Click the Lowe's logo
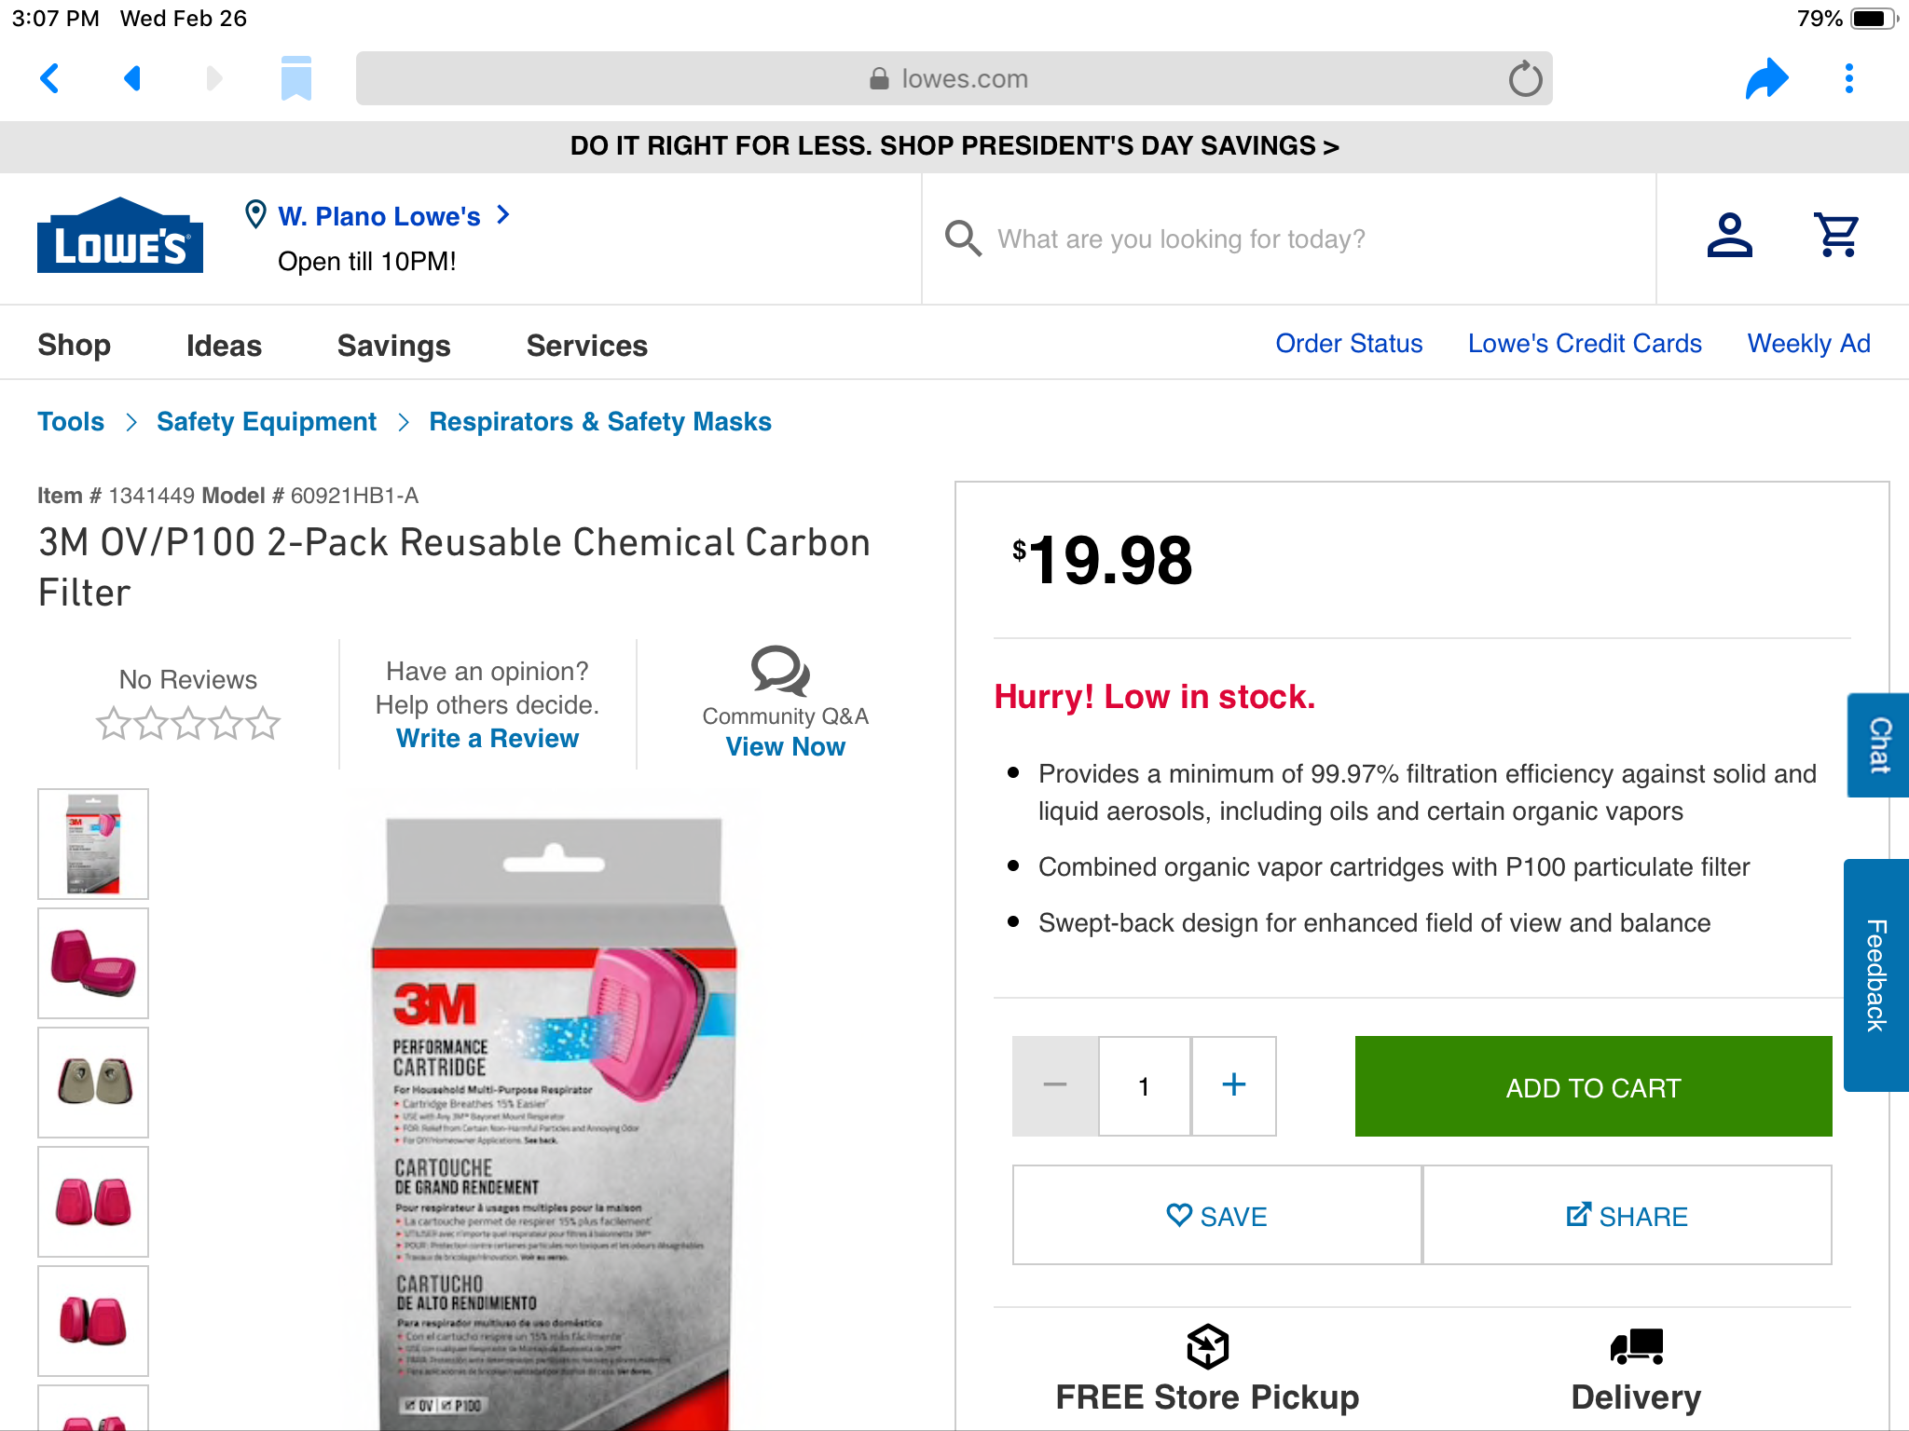This screenshot has width=1909, height=1431. pyautogui.click(x=120, y=237)
